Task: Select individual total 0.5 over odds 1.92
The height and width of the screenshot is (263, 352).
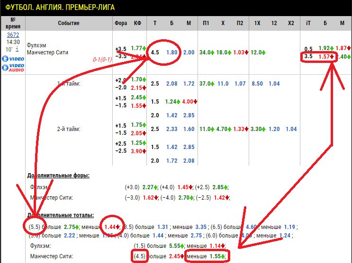Action: 324,48
